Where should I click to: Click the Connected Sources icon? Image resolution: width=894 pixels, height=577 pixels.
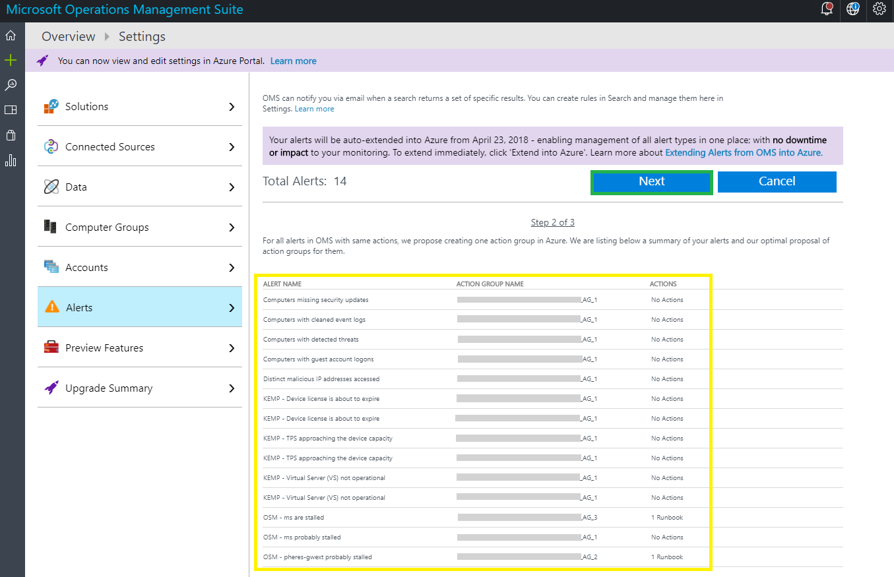[51, 146]
